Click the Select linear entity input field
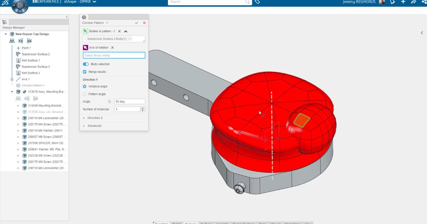 (114, 55)
